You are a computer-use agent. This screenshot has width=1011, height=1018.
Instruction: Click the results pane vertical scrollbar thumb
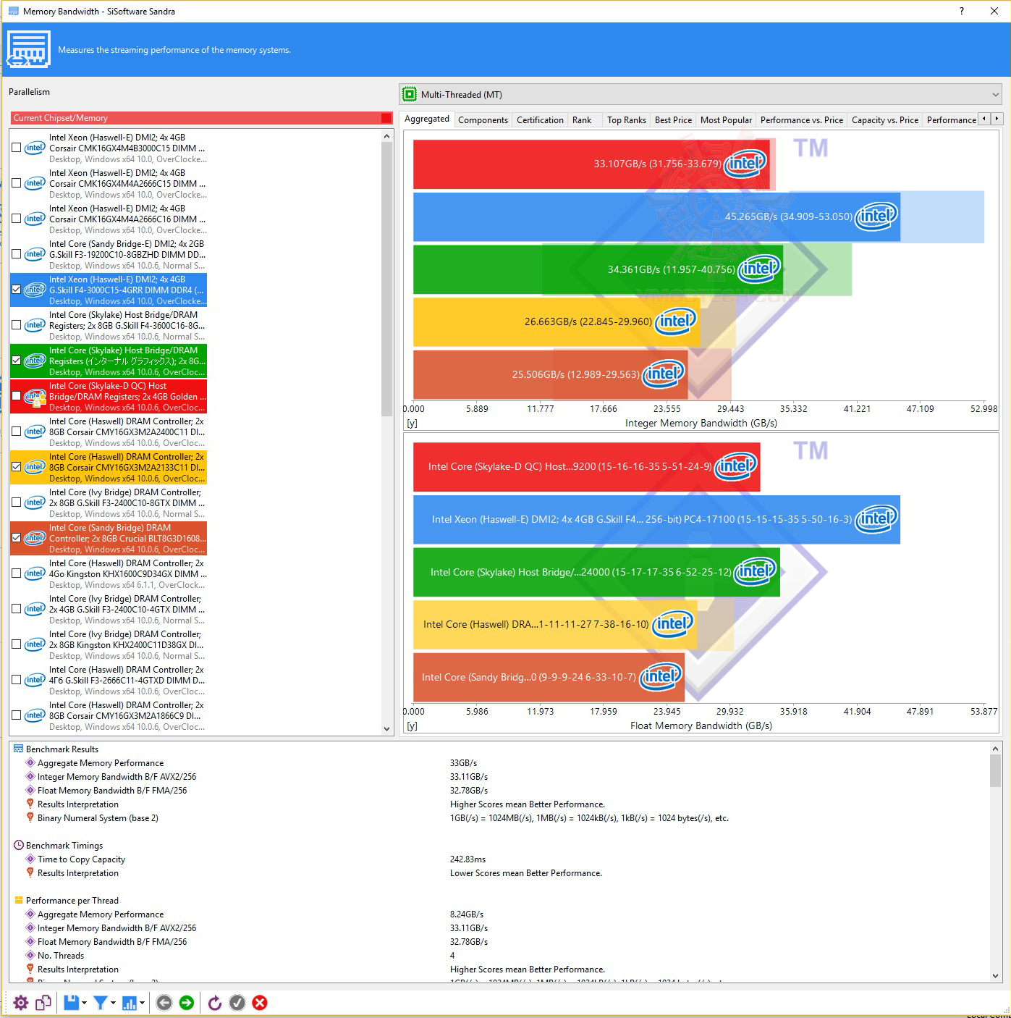pos(996,770)
